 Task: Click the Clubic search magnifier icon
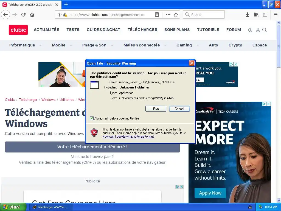click(265, 30)
